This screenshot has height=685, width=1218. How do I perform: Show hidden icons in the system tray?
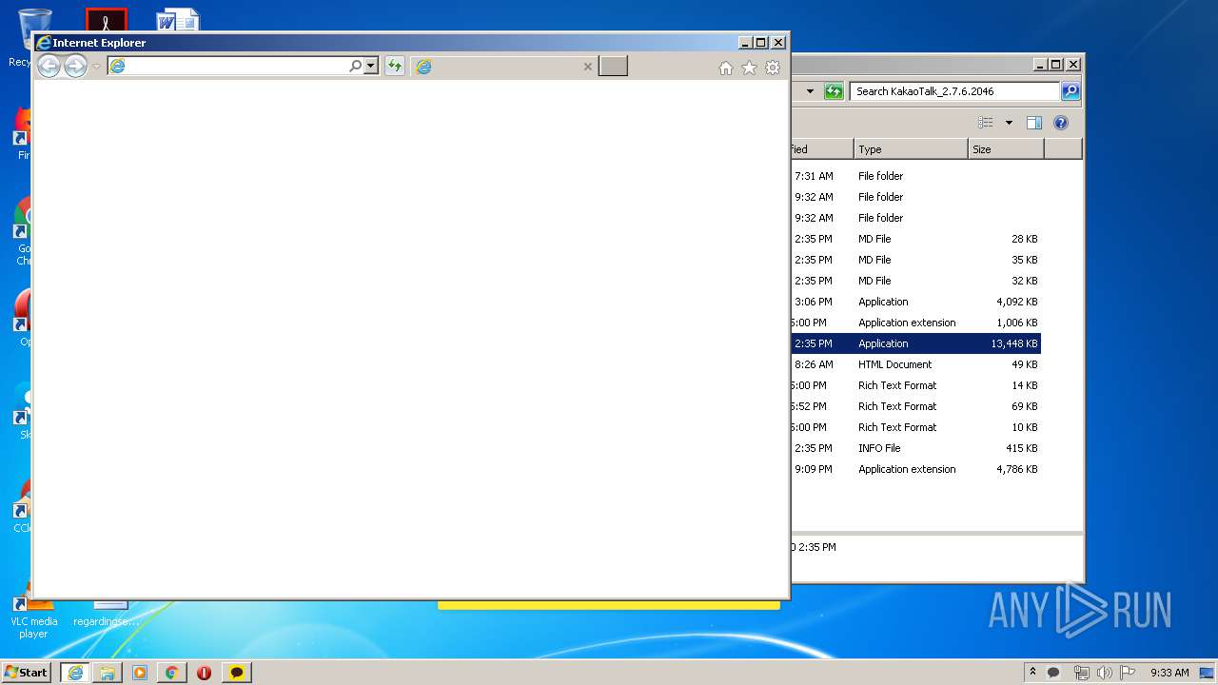tap(1032, 672)
